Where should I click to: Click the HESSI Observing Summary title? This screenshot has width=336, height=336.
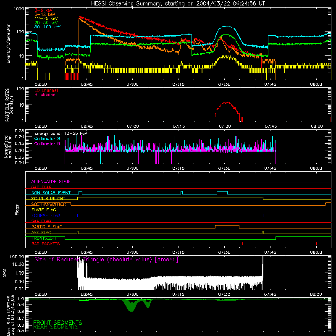click(178, 4)
